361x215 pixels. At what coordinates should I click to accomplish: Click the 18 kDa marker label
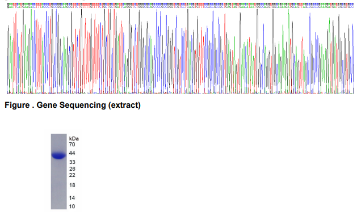point(72,185)
